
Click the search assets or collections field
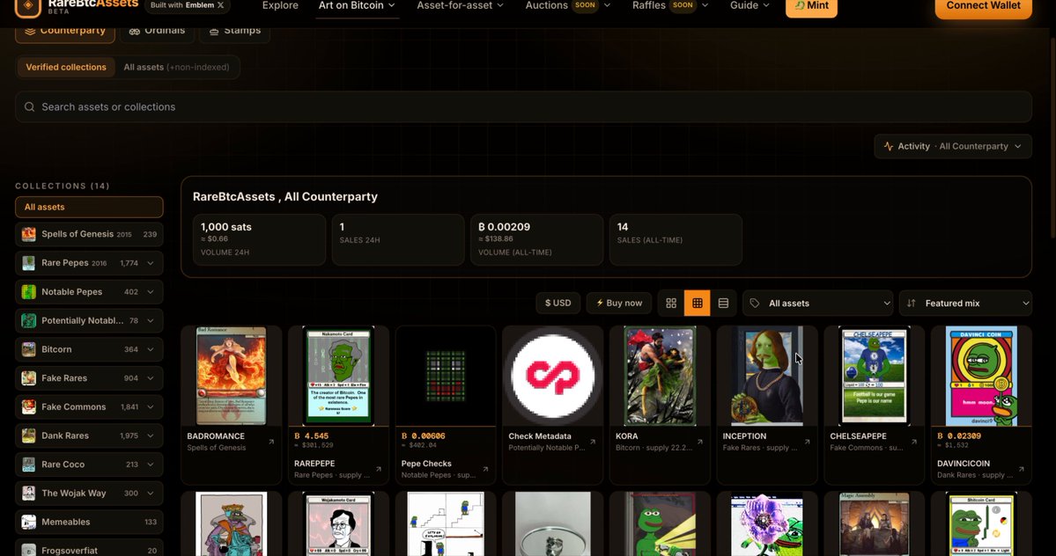(523, 107)
